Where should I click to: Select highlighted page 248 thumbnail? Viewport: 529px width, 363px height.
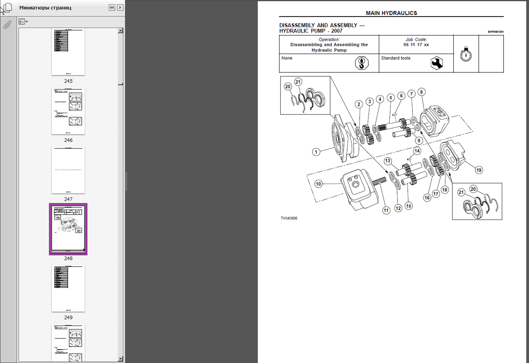tap(68, 229)
